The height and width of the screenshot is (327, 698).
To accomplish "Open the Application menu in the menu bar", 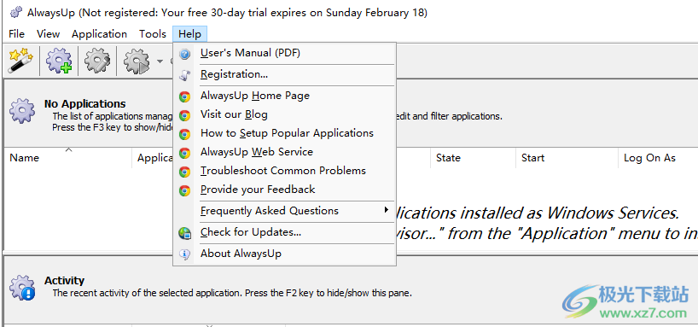I will click(x=99, y=34).
